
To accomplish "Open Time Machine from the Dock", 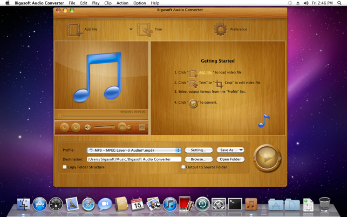I will pyautogui.click(x=202, y=204).
